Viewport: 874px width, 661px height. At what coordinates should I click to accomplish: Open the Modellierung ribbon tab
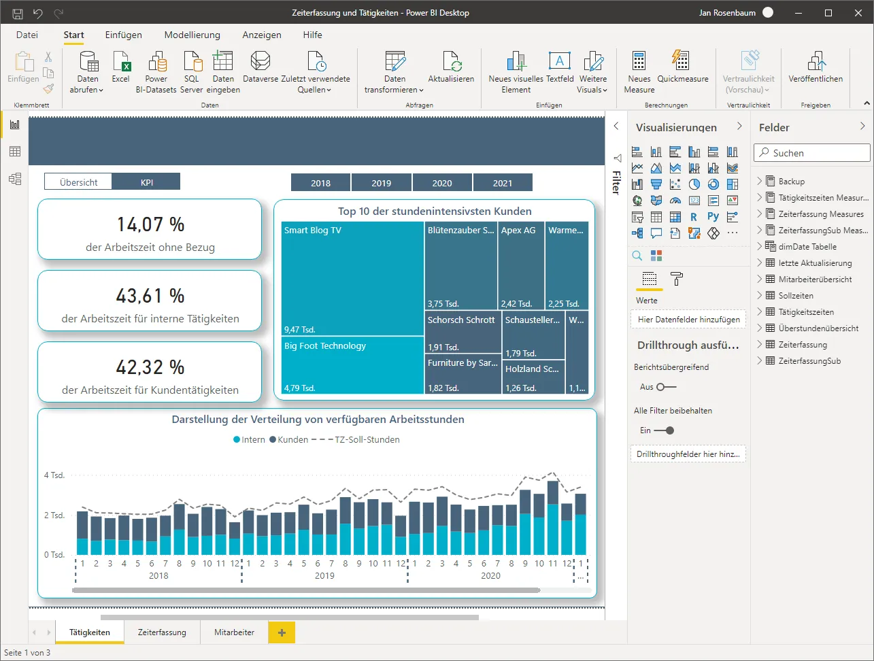[x=192, y=35]
